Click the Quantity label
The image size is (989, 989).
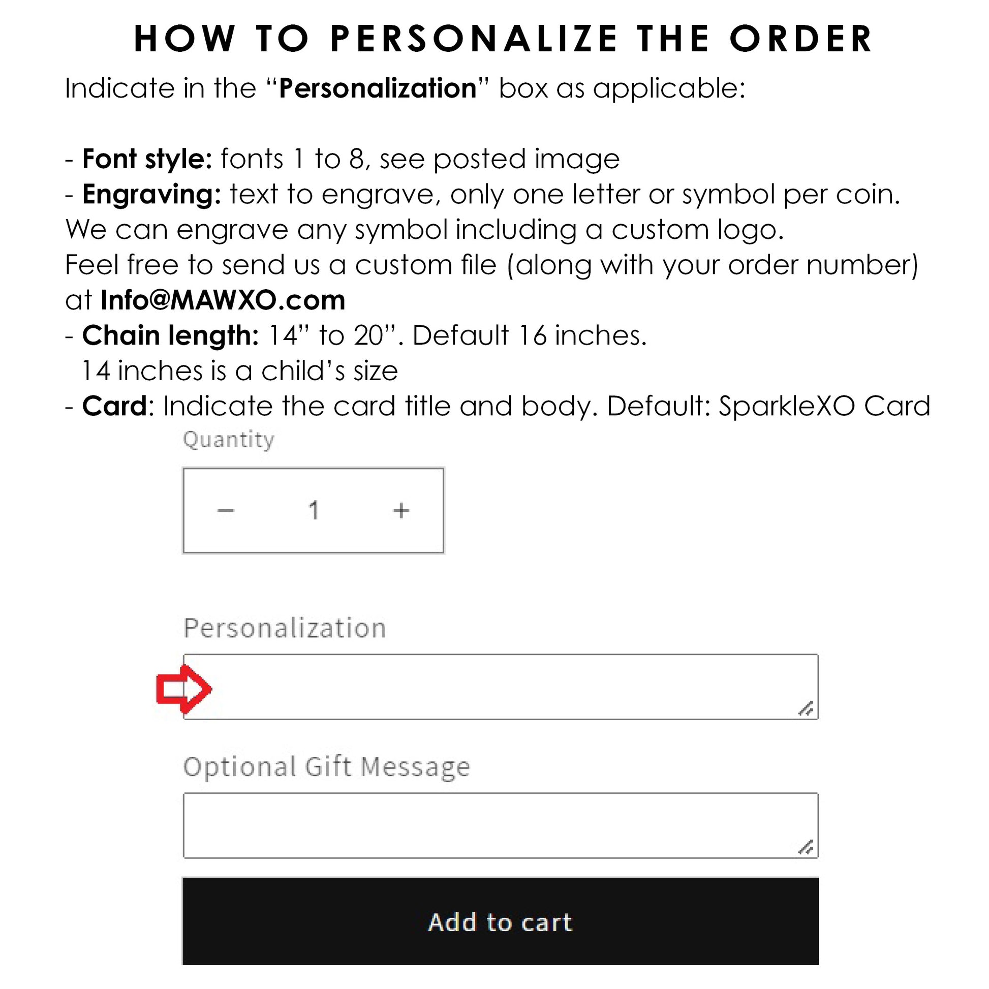tap(228, 440)
